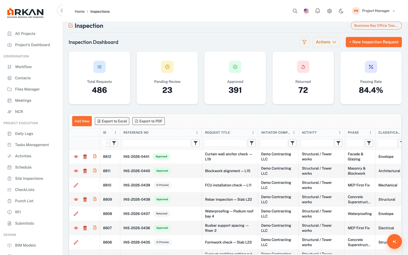Click the New Inspection Request button

[x=374, y=42]
